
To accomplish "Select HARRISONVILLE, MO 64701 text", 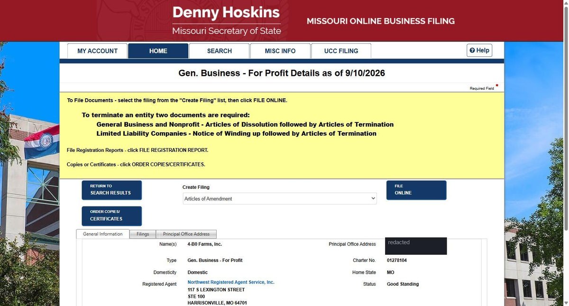I will (x=217, y=303).
